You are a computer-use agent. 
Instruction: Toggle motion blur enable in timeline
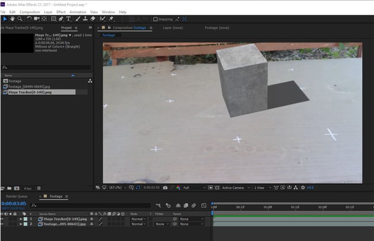194,205
